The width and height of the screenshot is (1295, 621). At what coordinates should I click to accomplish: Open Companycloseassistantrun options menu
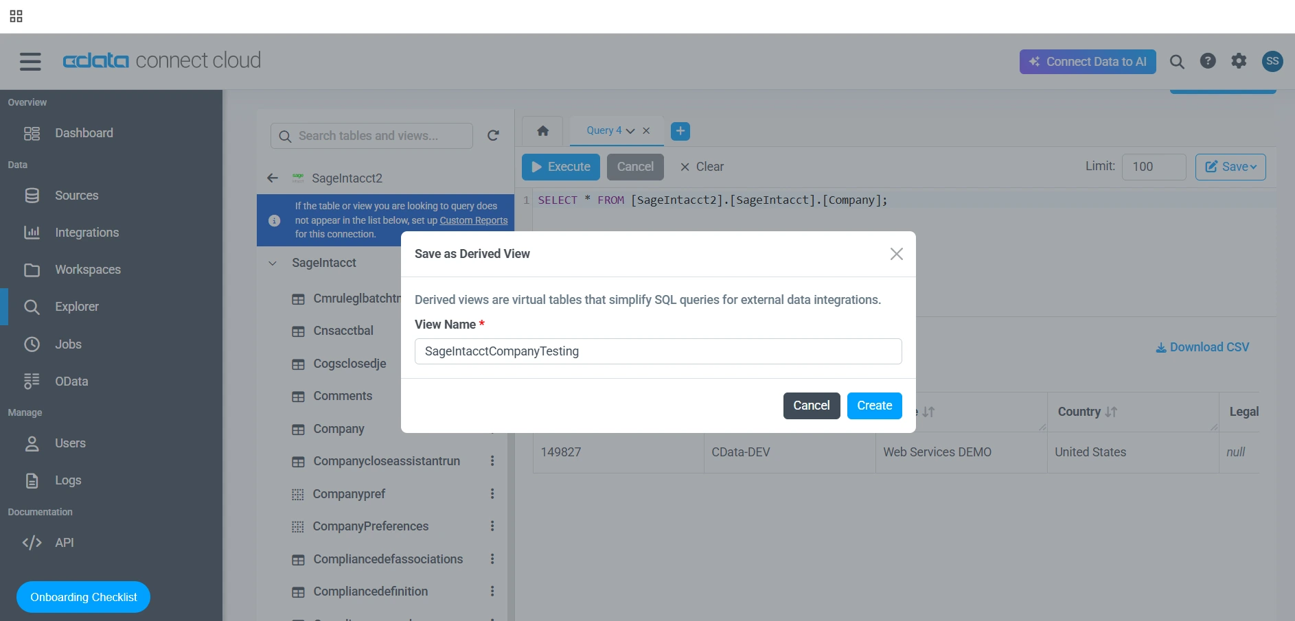(x=492, y=461)
